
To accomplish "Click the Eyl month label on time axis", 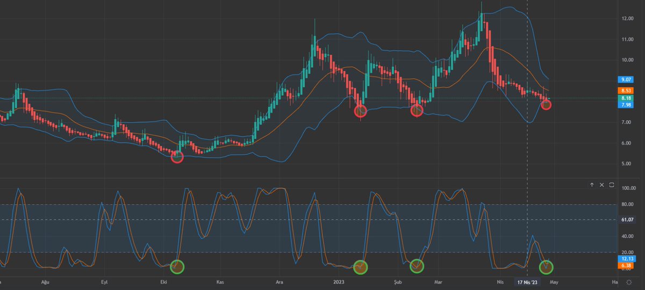I will [105, 282].
